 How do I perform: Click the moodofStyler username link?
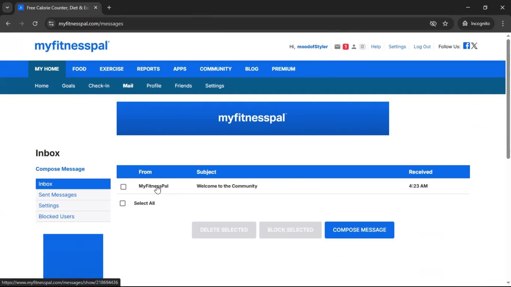click(312, 47)
